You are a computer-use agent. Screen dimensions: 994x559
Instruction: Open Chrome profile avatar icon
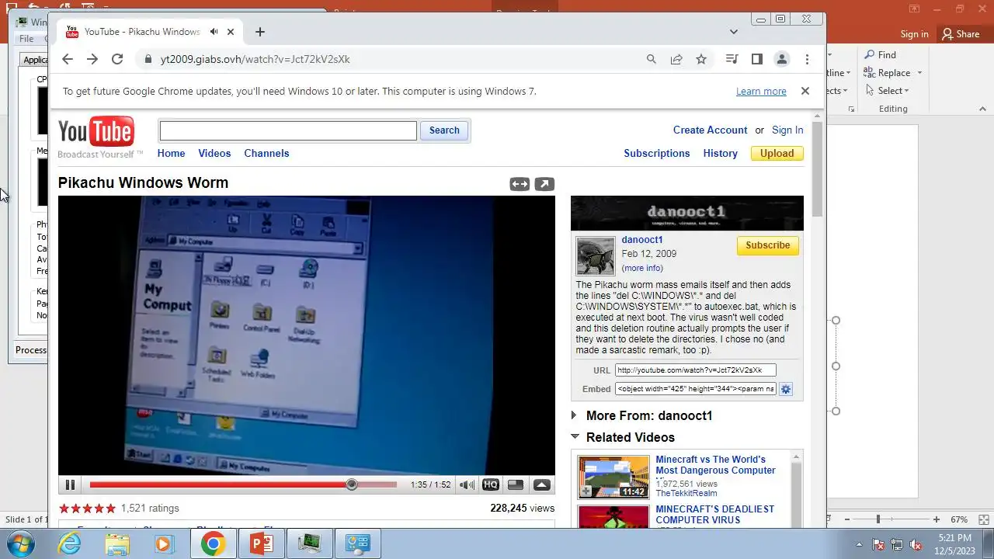point(782,59)
